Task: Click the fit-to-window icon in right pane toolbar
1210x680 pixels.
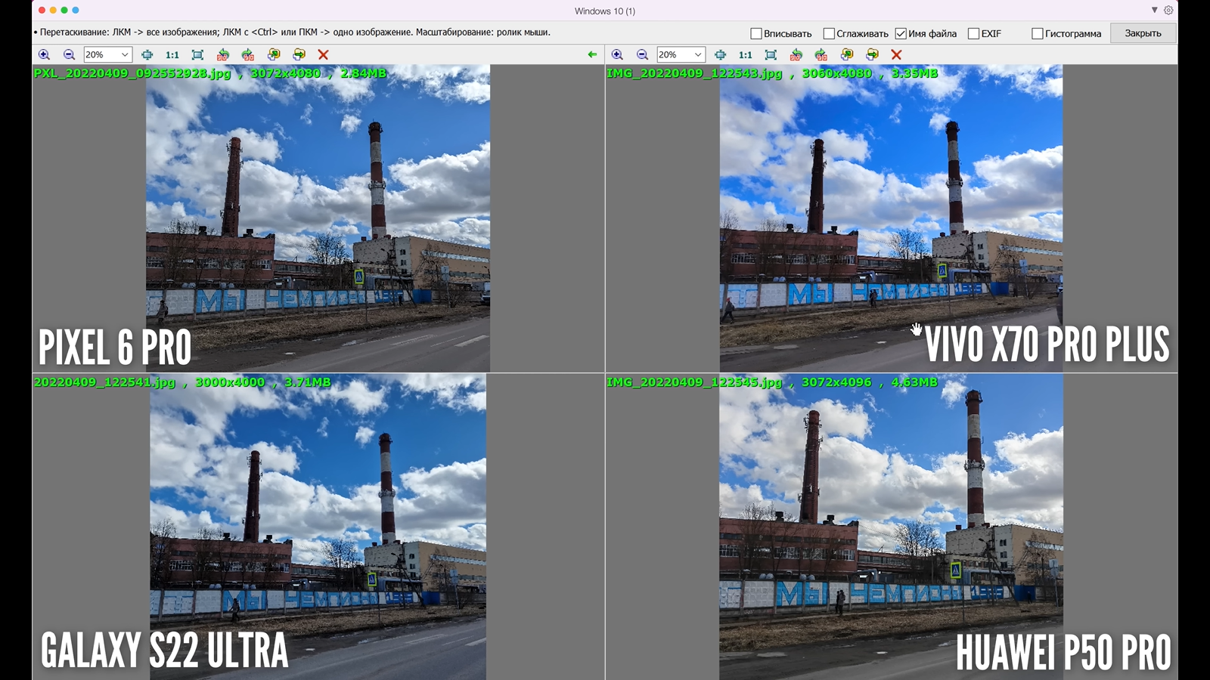Action: click(x=721, y=54)
